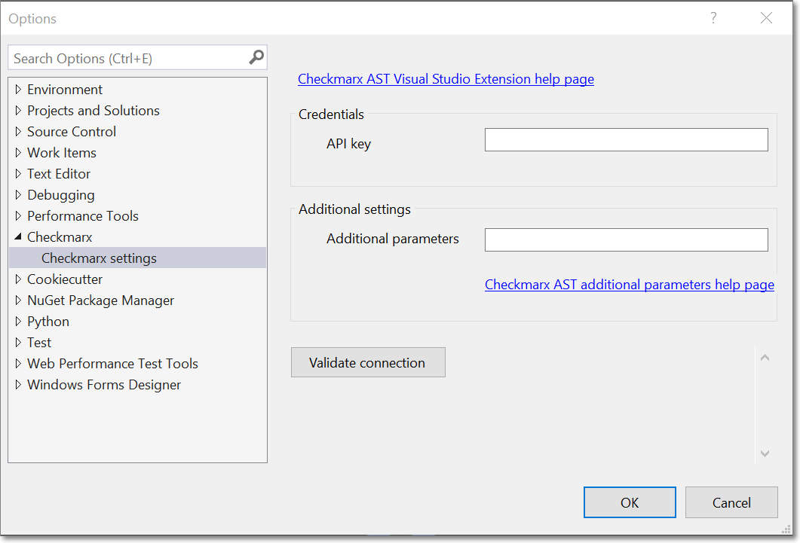Click the scrollbar up arrow

[x=765, y=358]
